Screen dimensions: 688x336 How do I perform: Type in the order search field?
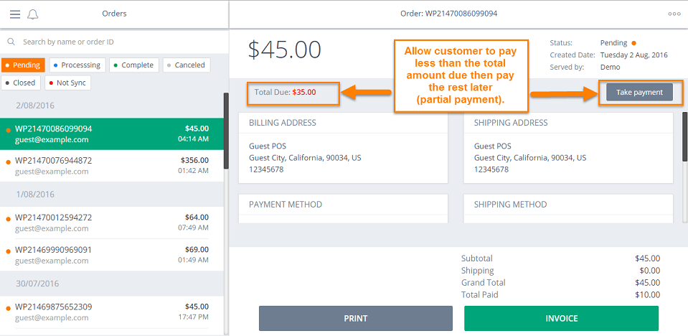115,42
